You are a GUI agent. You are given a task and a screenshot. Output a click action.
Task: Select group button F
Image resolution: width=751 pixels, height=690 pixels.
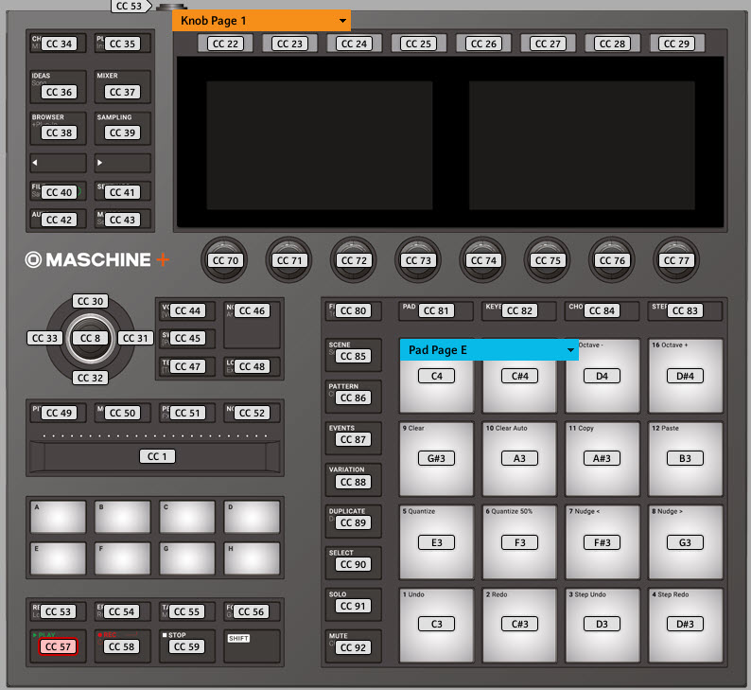tap(123, 558)
